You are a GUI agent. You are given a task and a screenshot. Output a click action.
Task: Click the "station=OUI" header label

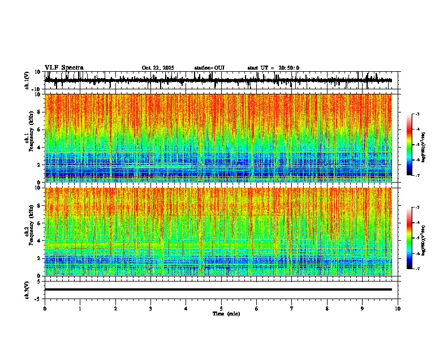pyautogui.click(x=209, y=68)
